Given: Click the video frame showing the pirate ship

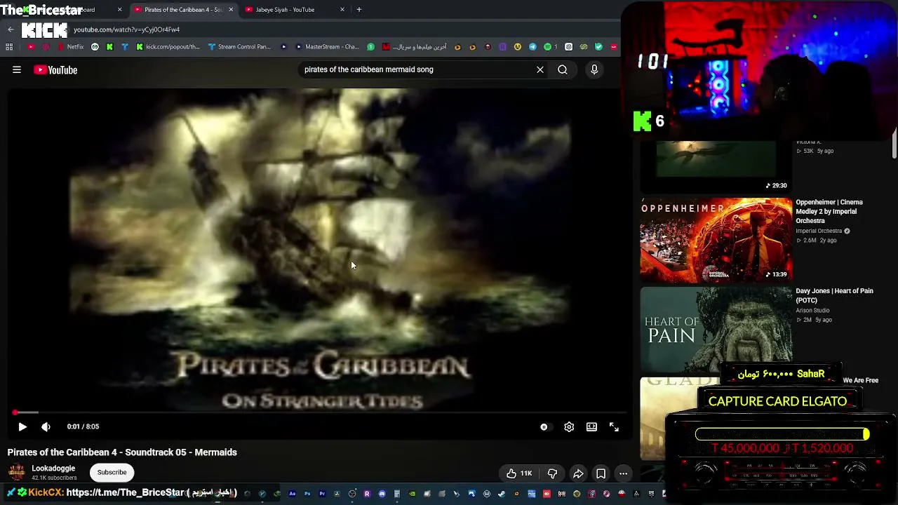Looking at the screenshot, I should (319, 249).
